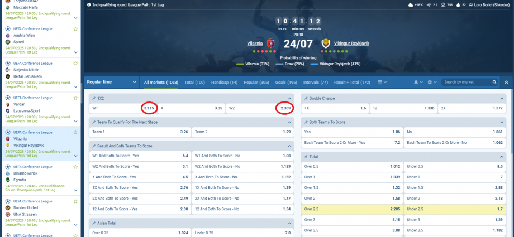Click the Austria Wien team logo
Image resolution: width=514 pixels, height=237 pixels.
click(x=8, y=35)
